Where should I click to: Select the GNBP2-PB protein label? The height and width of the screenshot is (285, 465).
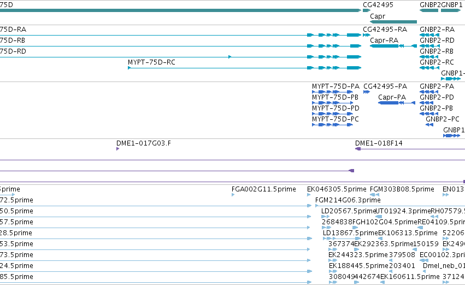pyautogui.click(x=436, y=108)
